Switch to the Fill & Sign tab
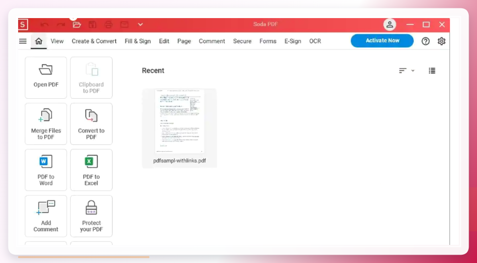This screenshot has height=263, width=477. pos(138,41)
